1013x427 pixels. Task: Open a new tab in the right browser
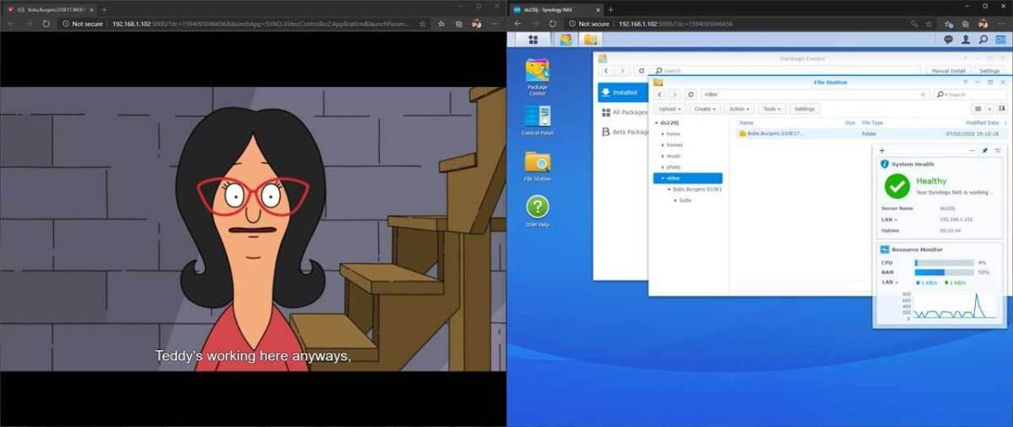611,8
